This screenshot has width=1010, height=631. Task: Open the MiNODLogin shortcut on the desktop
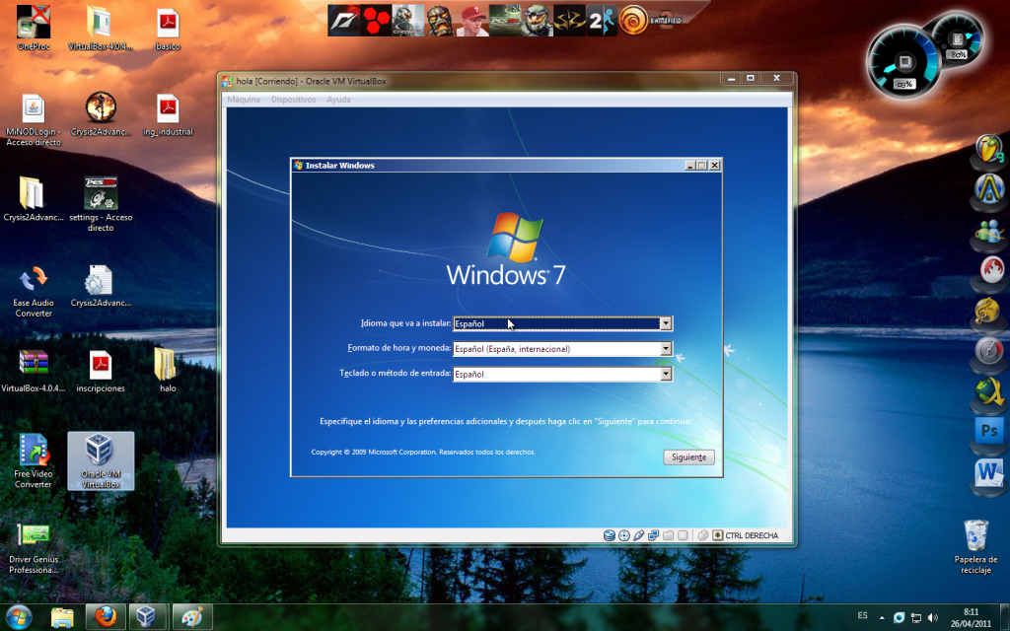34,120
